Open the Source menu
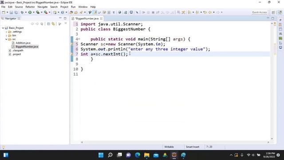The height and width of the screenshot is (160, 284). 19,7
